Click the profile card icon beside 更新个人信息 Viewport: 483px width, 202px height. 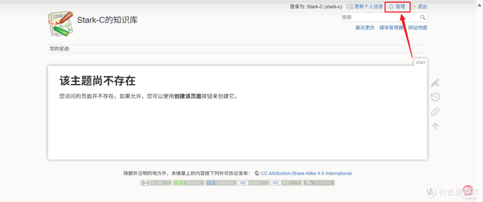point(350,6)
